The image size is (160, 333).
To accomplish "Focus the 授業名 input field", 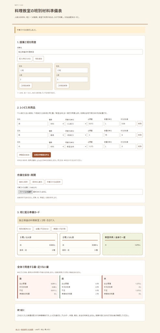I will tap(80, 52).
